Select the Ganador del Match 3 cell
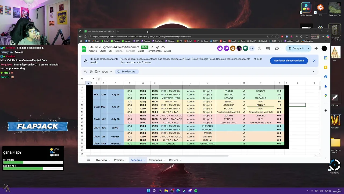The width and height of the screenshot is (344, 194). click(260, 112)
